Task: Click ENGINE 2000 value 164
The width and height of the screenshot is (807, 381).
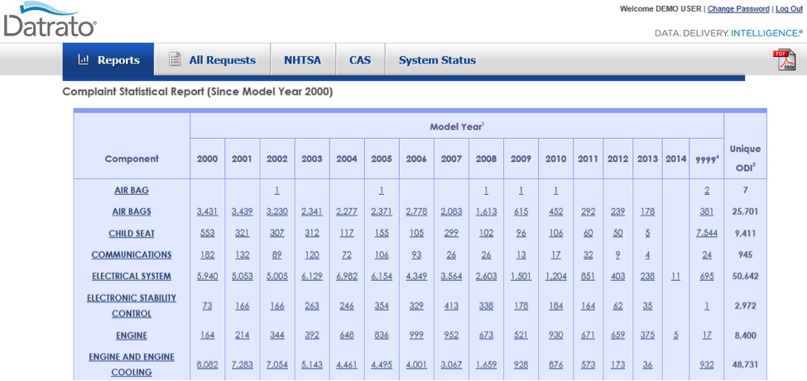Action: click(208, 336)
